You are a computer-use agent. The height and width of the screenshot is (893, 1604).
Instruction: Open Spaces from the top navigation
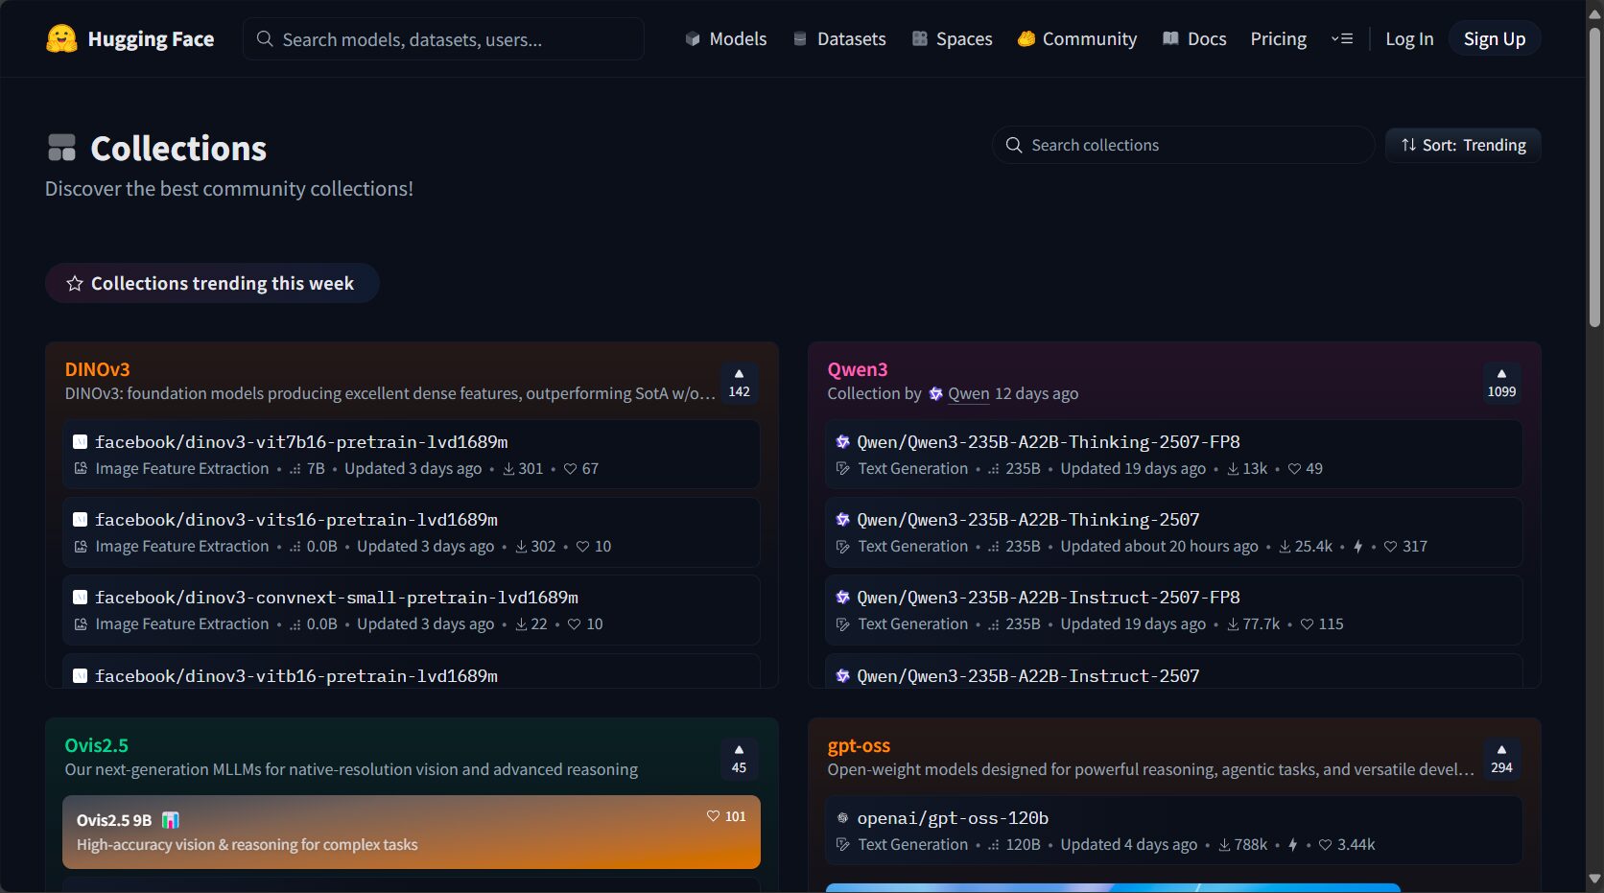[952, 39]
